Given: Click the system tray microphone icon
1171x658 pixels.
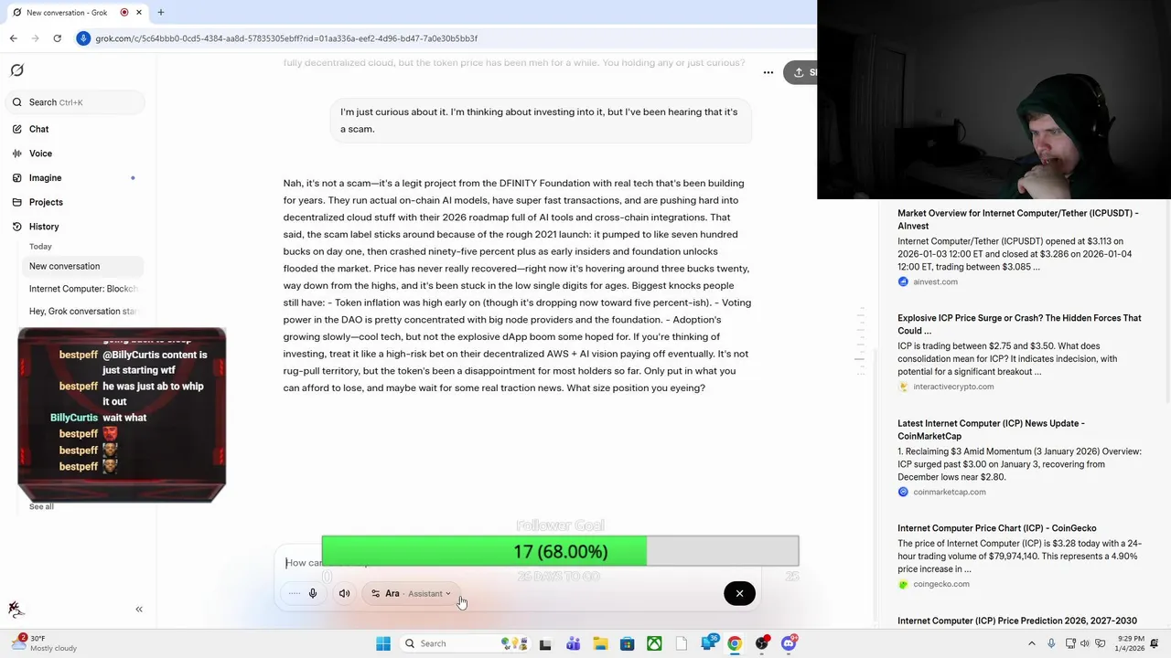Looking at the screenshot, I should [1051, 643].
